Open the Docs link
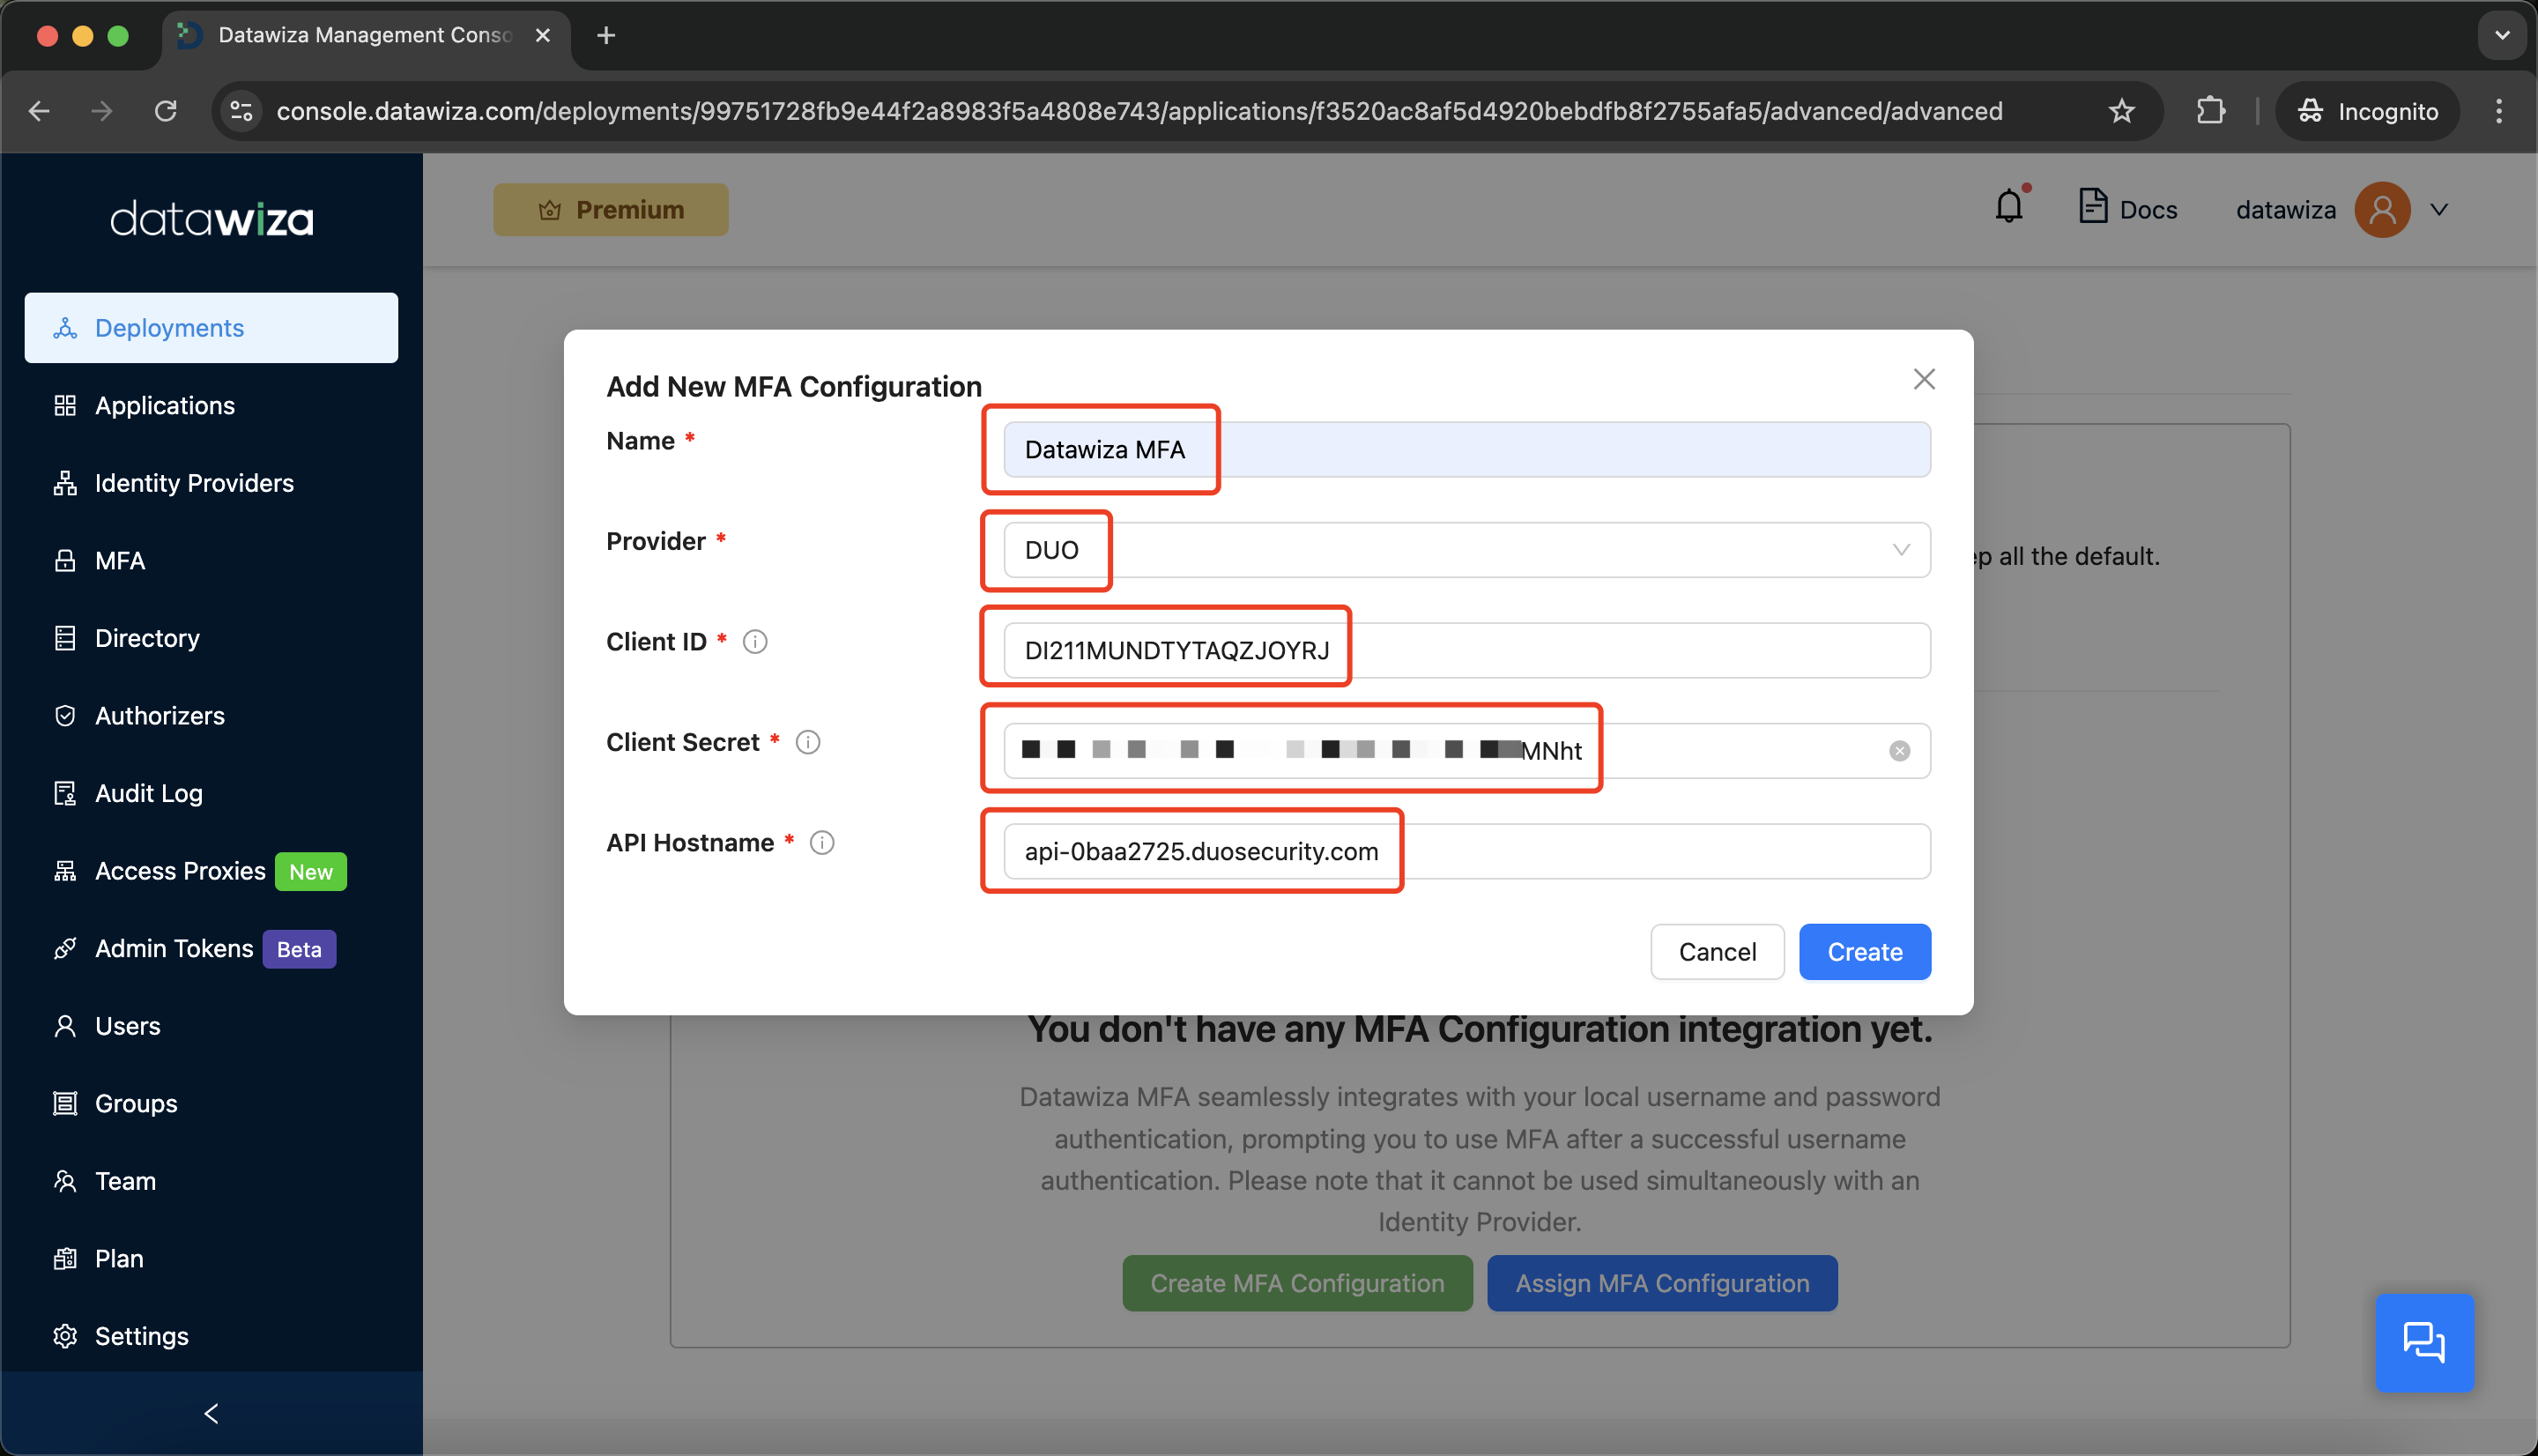Screen dimensions: 2538x1456 click(x=2127, y=208)
